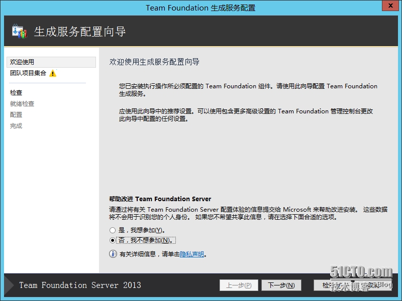Go to the 团队项目集合 wizard step
Screen dimensions: 402x301
pos(28,73)
